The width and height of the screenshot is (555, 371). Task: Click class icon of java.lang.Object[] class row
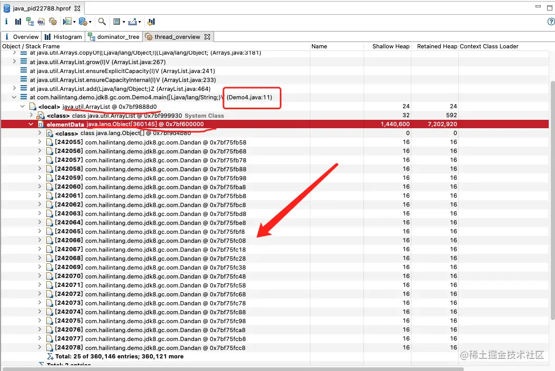(x=49, y=133)
